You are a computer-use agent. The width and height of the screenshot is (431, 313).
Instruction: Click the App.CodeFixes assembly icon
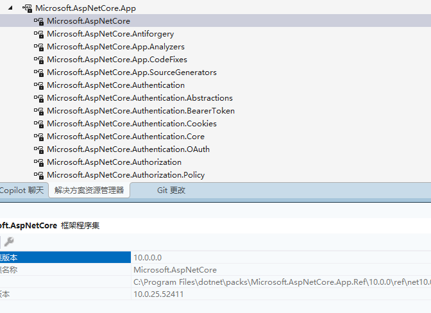pos(38,60)
